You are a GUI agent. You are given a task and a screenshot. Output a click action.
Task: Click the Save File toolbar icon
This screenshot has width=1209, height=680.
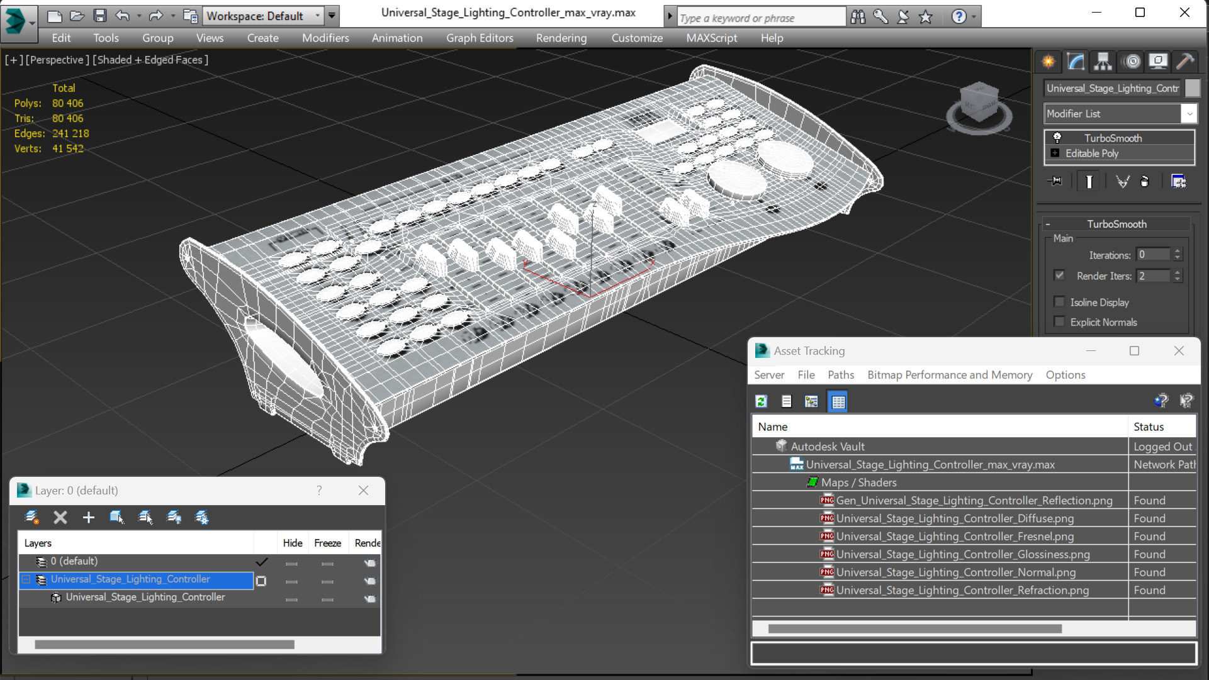coord(99,16)
